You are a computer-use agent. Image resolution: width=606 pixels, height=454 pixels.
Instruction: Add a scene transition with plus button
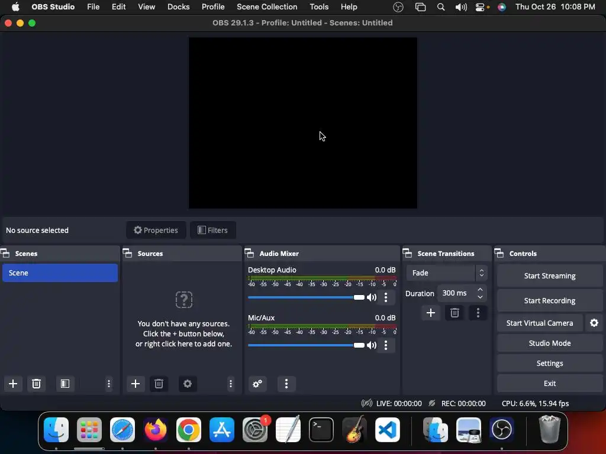click(431, 313)
